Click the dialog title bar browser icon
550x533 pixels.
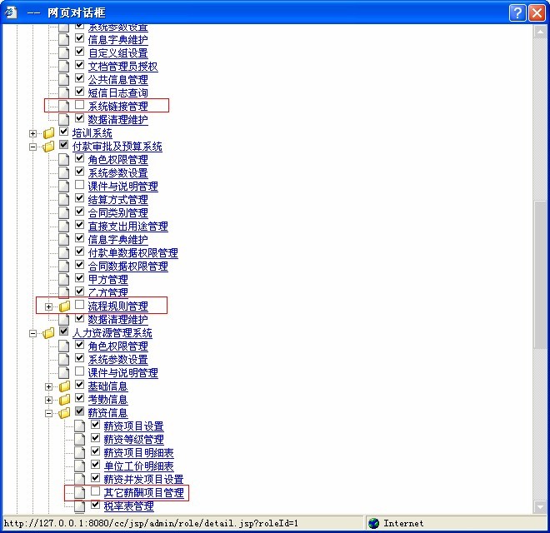(11, 12)
